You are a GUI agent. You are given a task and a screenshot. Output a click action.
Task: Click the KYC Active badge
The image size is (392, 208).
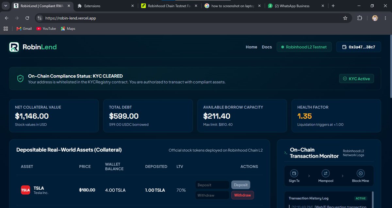(356, 79)
